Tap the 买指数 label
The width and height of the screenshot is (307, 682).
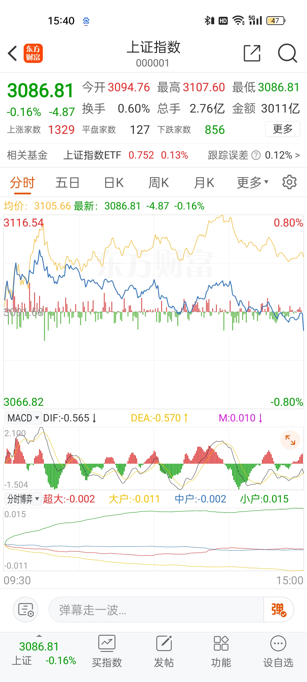(107, 663)
